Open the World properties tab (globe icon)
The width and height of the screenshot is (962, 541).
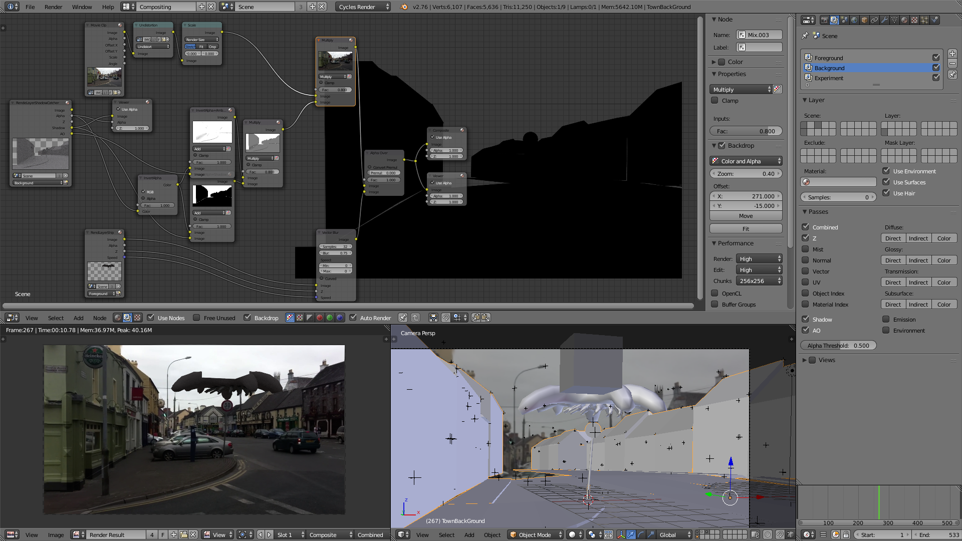pyautogui.click(x=854, y=20)
